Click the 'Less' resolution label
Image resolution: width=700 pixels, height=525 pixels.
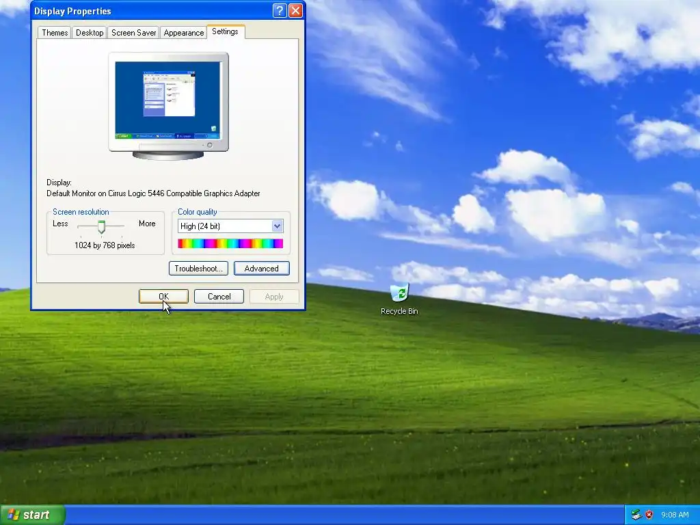pyautogui.click(x=60, y=224)
